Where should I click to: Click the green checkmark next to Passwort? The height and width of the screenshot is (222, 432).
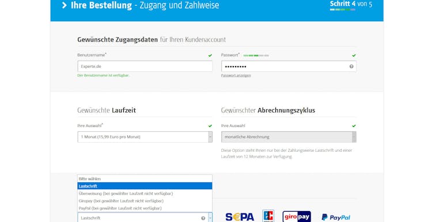click(354, 55)
